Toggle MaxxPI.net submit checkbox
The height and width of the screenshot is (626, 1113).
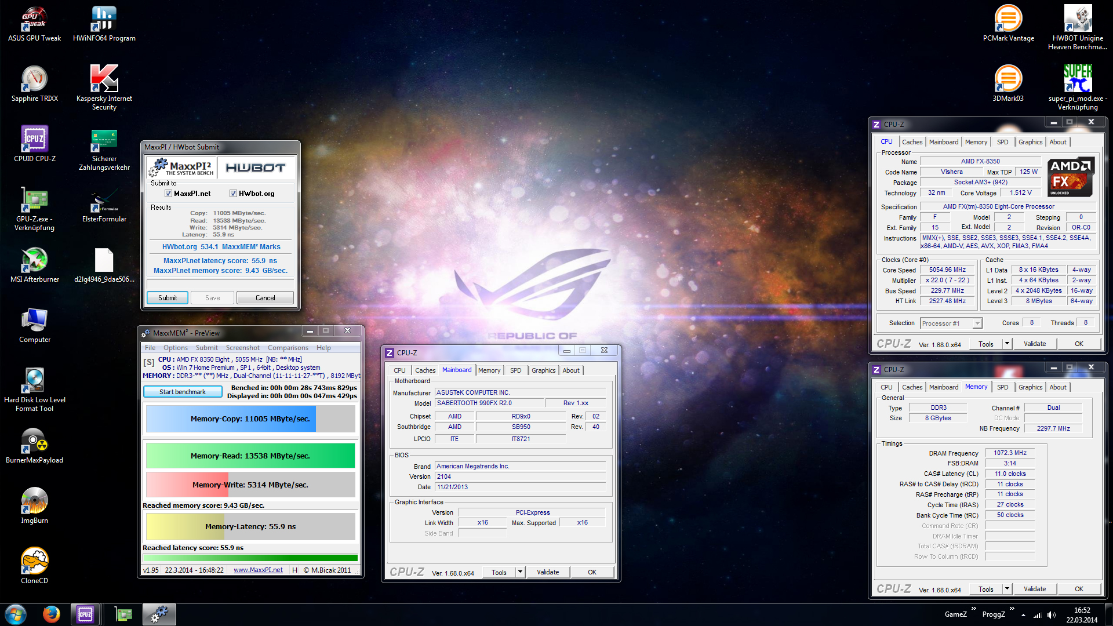pyautogui.click(x=168, y=194)
